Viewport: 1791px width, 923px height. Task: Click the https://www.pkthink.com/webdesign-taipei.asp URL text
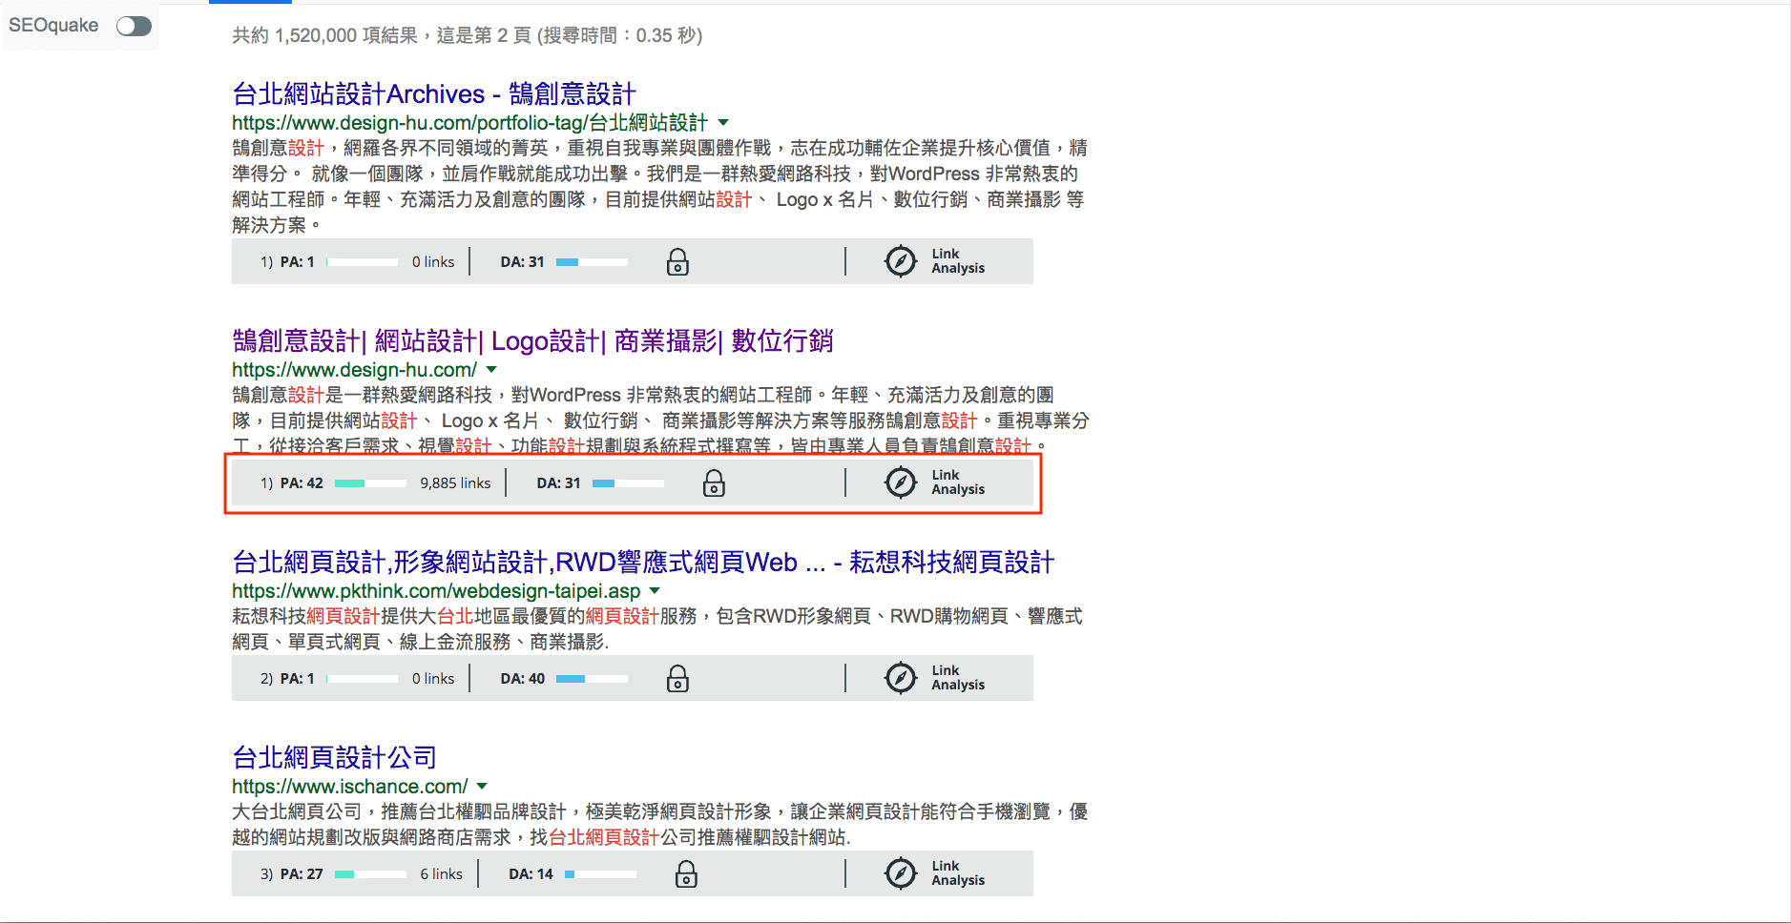click(x=436, y=591)
